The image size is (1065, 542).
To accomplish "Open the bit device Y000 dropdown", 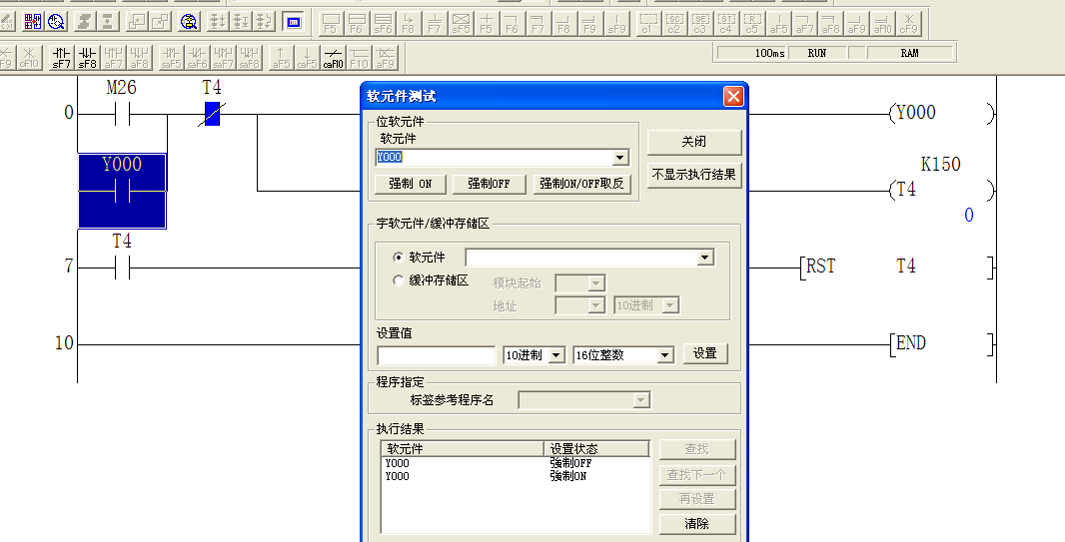I will coord(620,158).
